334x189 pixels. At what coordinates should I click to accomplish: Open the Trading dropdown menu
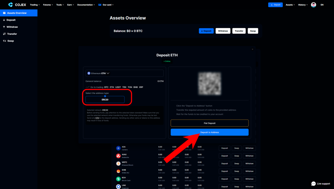[35, 5]
